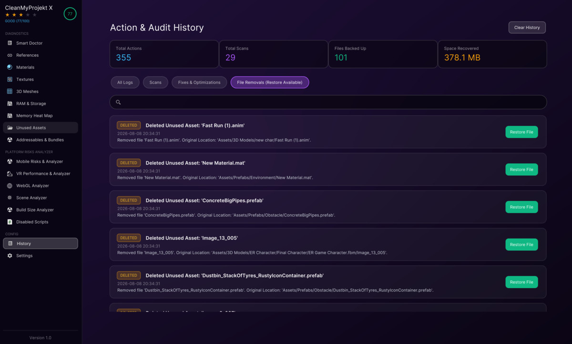The width and height of the screenshot is (572, 344).
Task: Open Settings sidebar label
Action: click(x=24, y=256)
